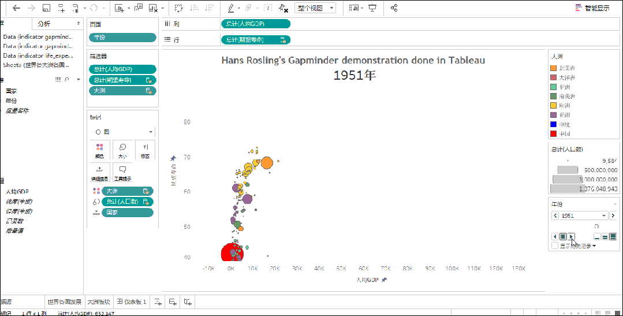Open the 1951 year dropdown
This screenshot has height=316, width=623.
(x=584, y=215)
